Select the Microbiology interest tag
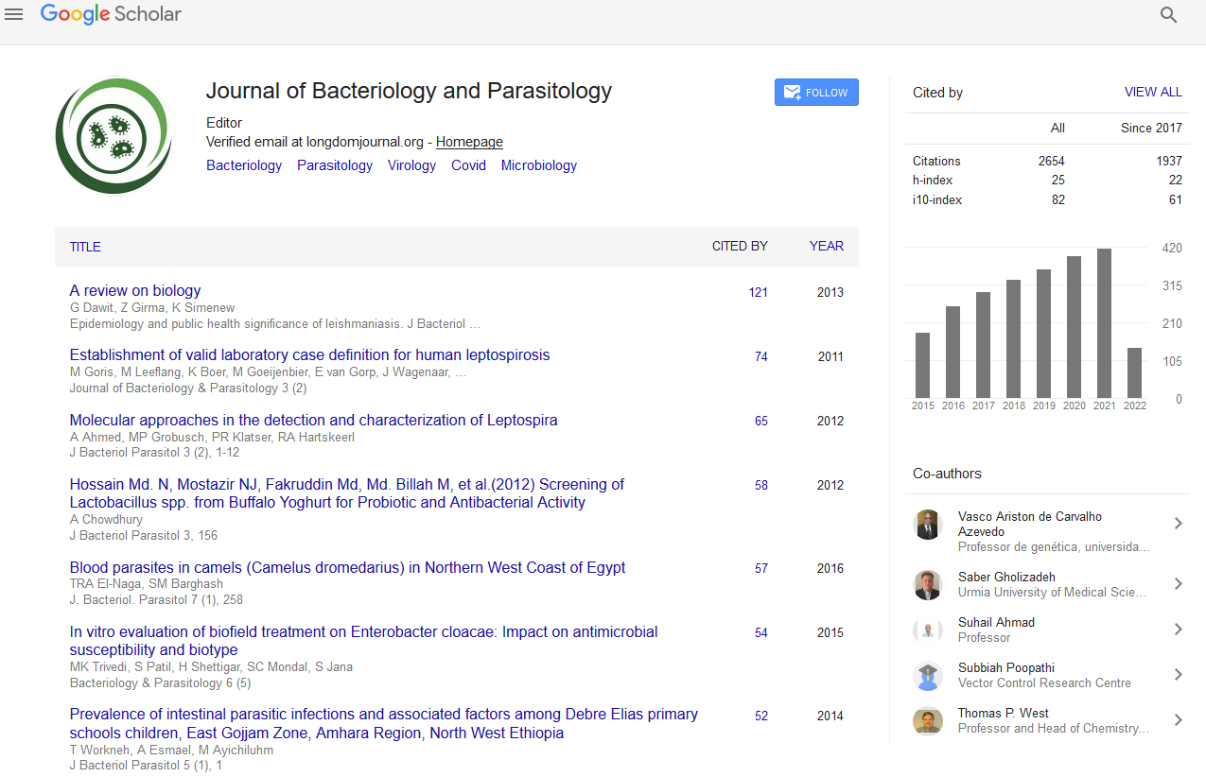The image size is (1206, 777). tap(539, 165)
